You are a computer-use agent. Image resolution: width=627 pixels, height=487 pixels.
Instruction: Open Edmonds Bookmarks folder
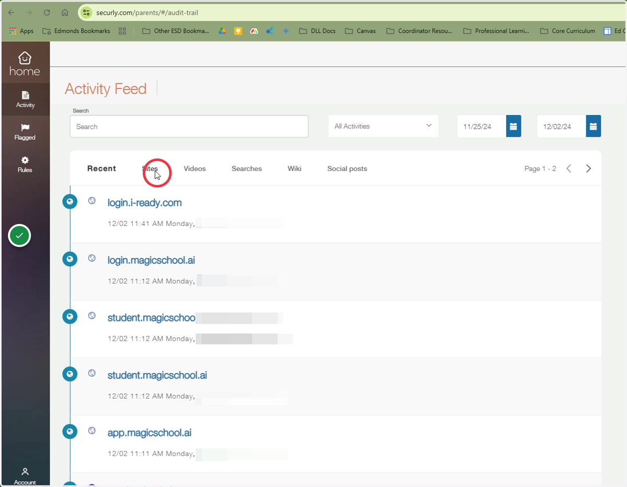point(76,31)
